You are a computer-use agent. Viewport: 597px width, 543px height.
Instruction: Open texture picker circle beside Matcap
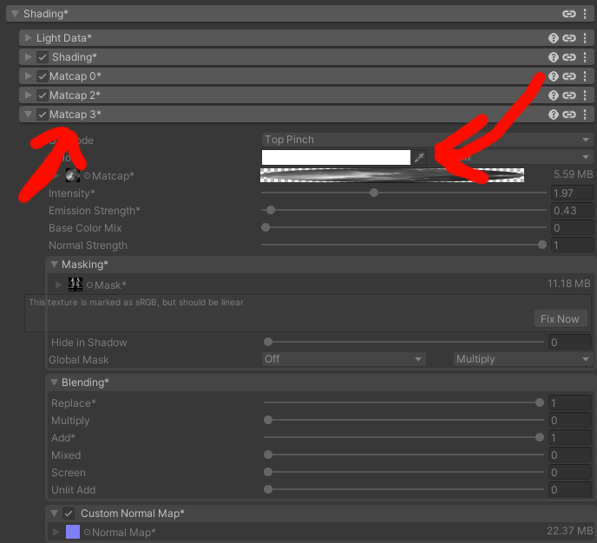[x=87, y=176]
